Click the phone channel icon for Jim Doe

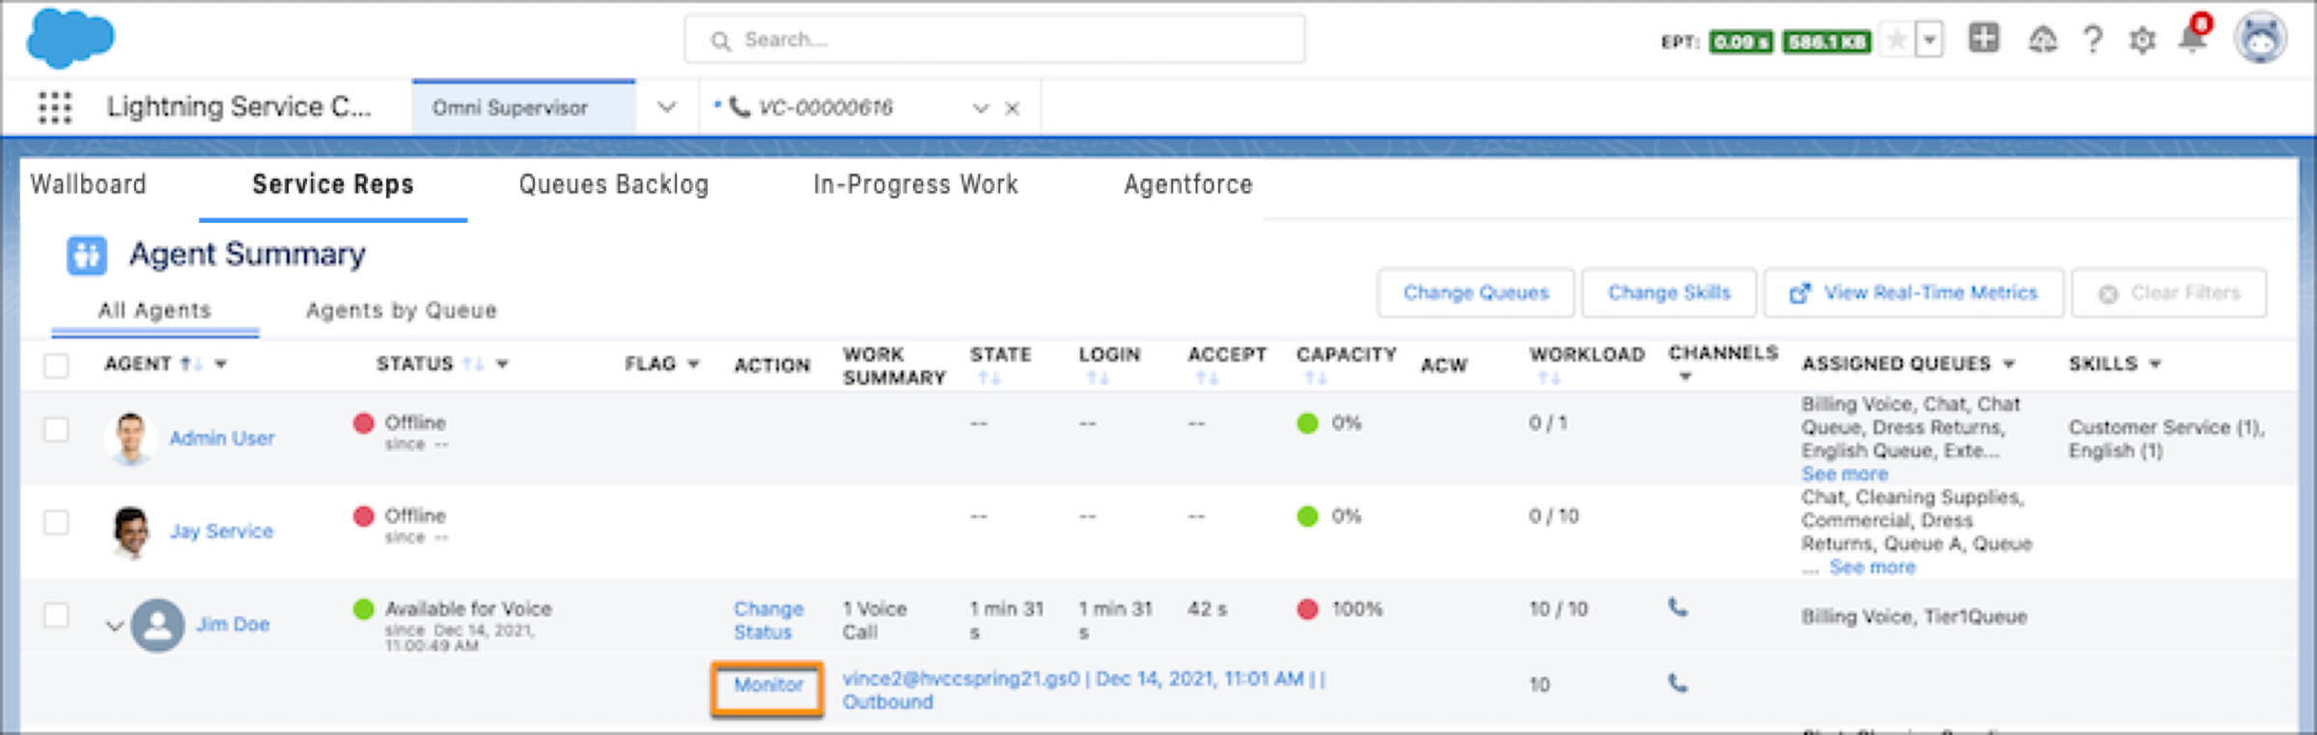(x=1678, y=608)
